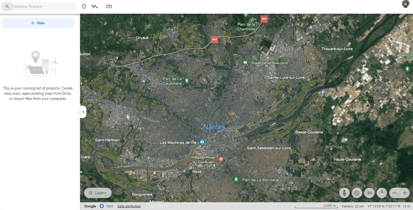The height and width of the screenshot is (210, 413).
Task: Open the measure distance tool
Action: 109,6
